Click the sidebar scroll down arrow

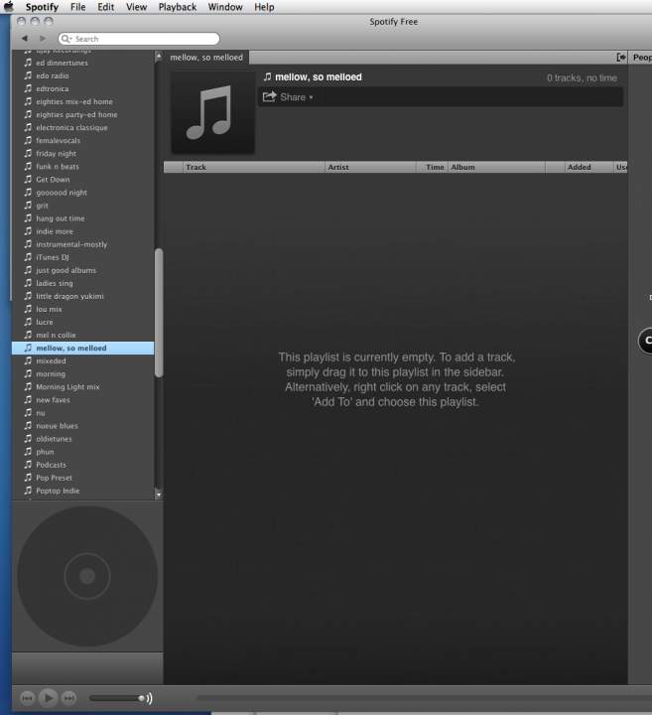point(158,493)
